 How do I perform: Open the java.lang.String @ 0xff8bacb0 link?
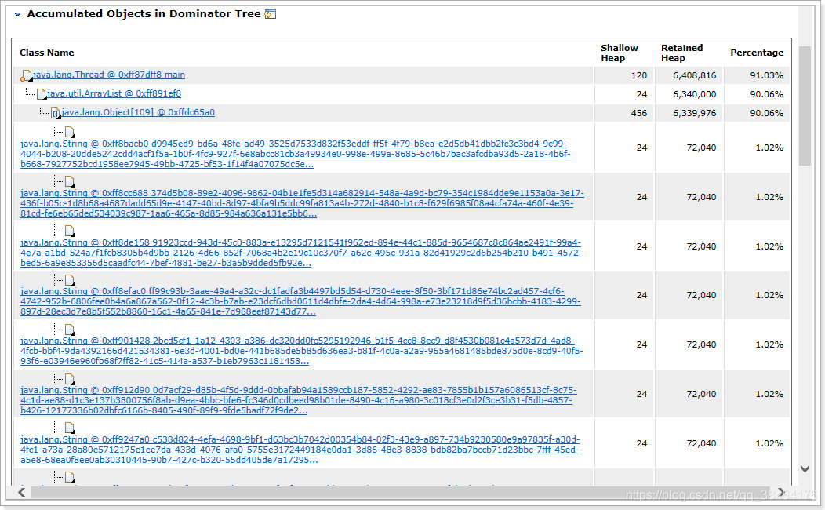tap(295, 154)
